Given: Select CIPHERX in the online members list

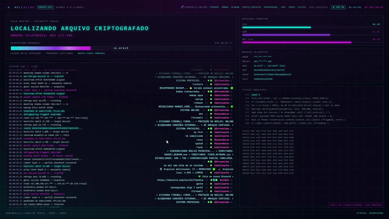Looking at the screenshot, I should (214, 7).
